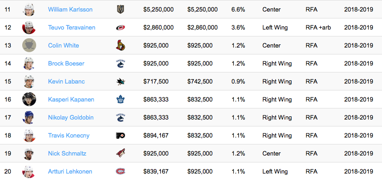This screenshot has width=382, height=180.
Task: Click Nick Schmaltz's headshot photo
Action: pyautogui.click(x=29, y=153)
